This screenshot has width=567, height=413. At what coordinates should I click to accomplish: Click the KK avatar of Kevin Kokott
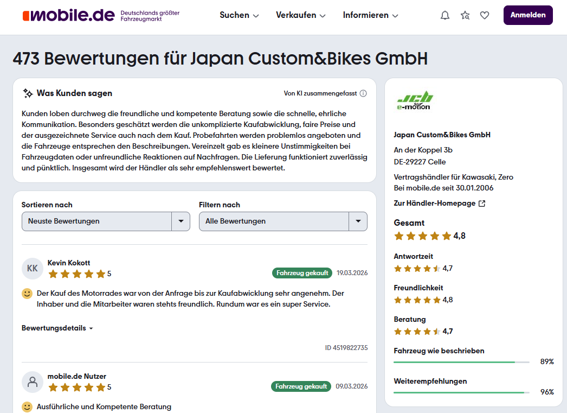[x=33, y=268]
